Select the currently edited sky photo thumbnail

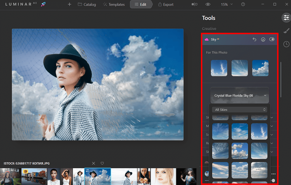[x=98, y=176]
